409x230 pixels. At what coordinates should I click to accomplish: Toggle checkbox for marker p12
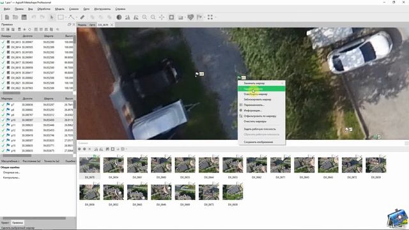point(3,130)
